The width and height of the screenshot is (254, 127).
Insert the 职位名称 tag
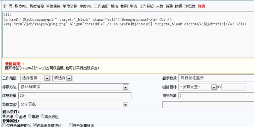pos(37,6)
